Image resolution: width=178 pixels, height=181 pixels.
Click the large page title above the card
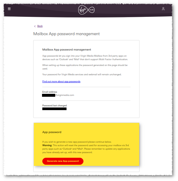[66, 34]
